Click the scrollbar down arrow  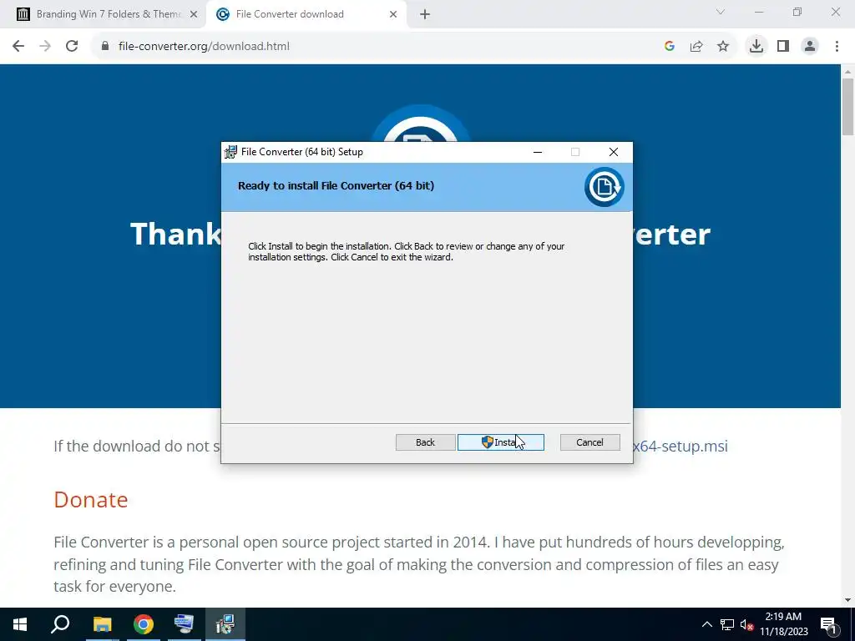(x=848, y=601)
